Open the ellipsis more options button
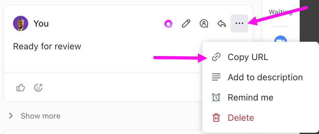319x134 pixels. [239, 23]
